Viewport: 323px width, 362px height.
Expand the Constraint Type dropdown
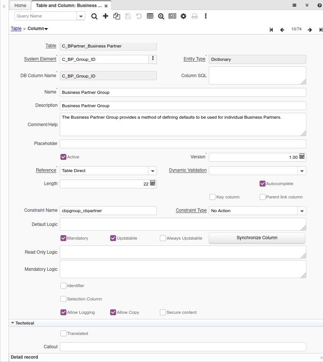(302, 211)
